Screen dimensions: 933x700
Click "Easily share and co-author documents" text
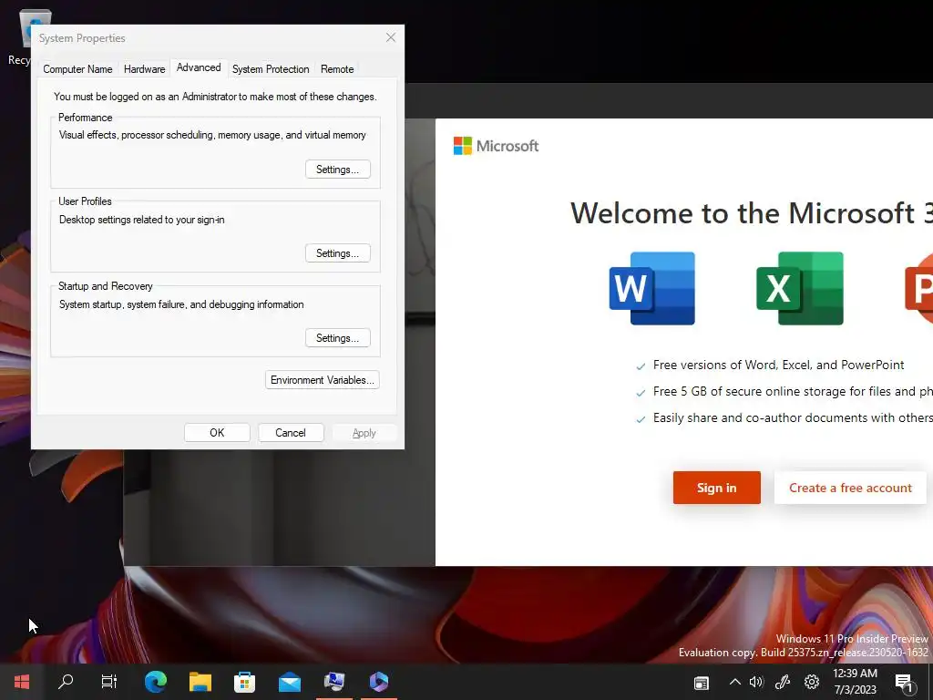[793, 417]
